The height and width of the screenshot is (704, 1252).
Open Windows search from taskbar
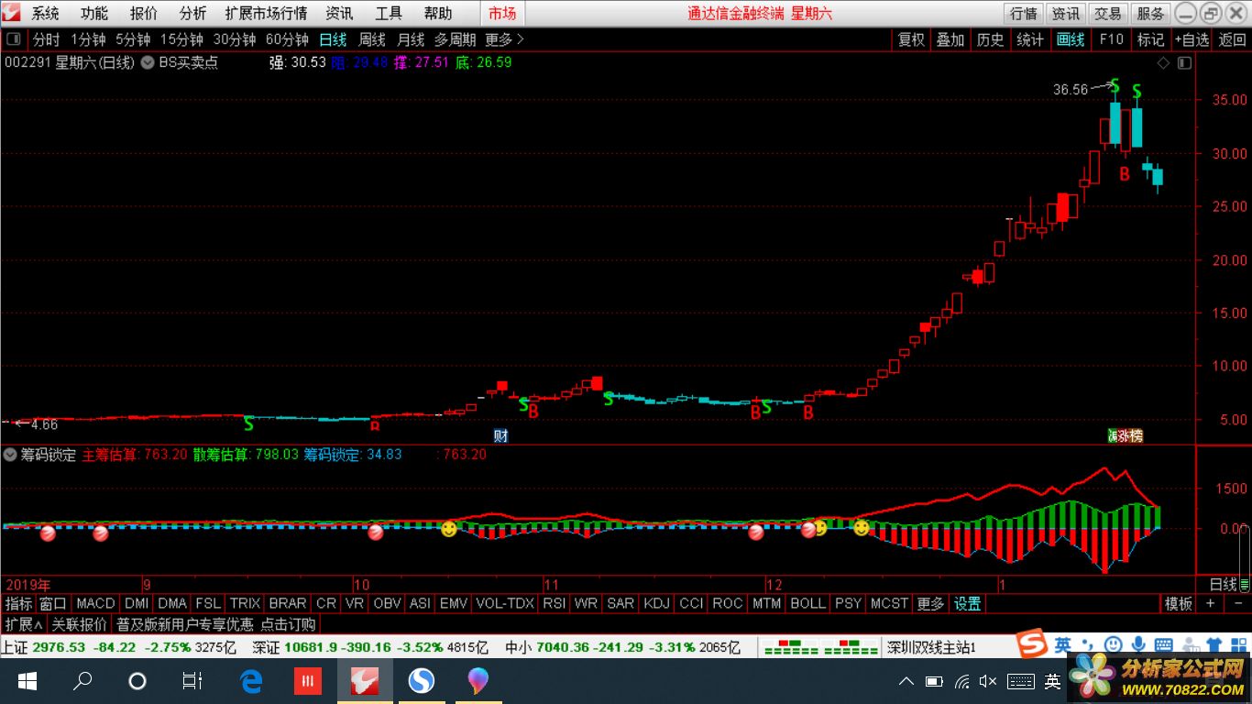(x=82, y=681)
